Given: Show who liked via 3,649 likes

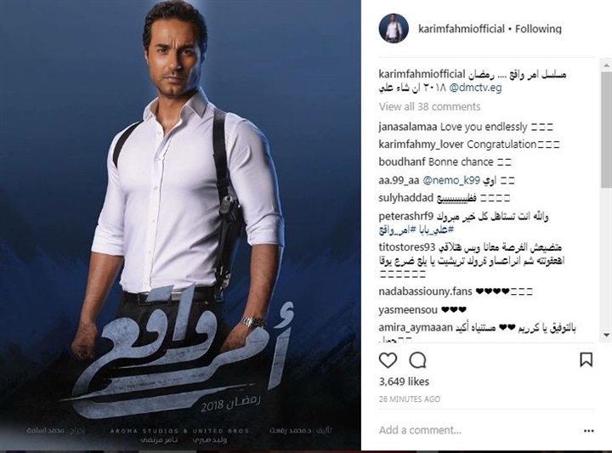Looking at the screenshot, I should point(404,382).
